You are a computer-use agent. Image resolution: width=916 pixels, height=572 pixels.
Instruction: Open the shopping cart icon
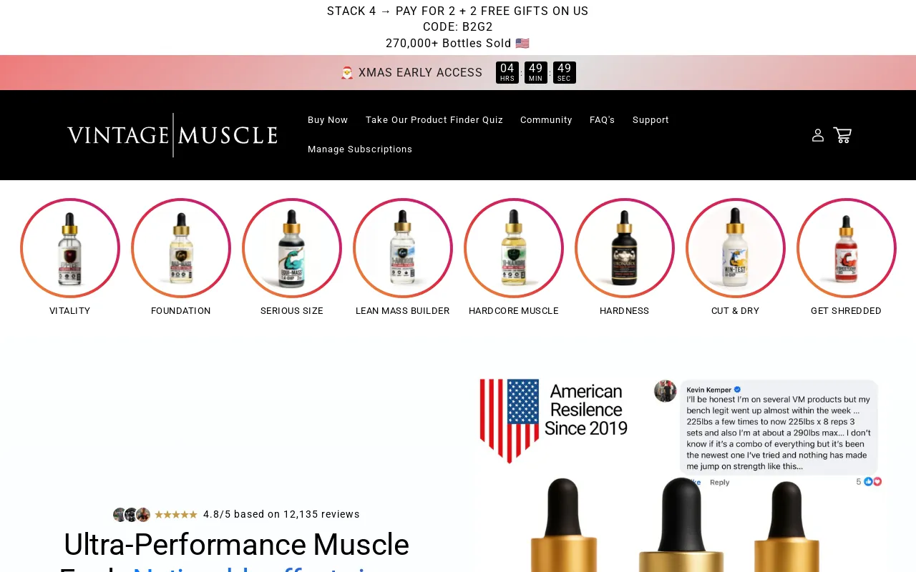click(842, 135)
